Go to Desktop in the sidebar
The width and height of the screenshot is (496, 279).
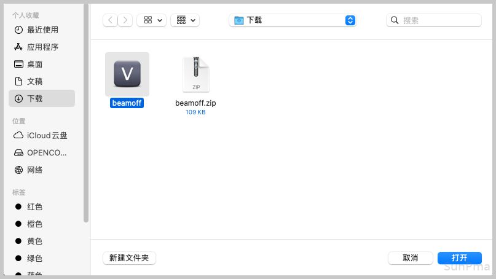(34, 64)
